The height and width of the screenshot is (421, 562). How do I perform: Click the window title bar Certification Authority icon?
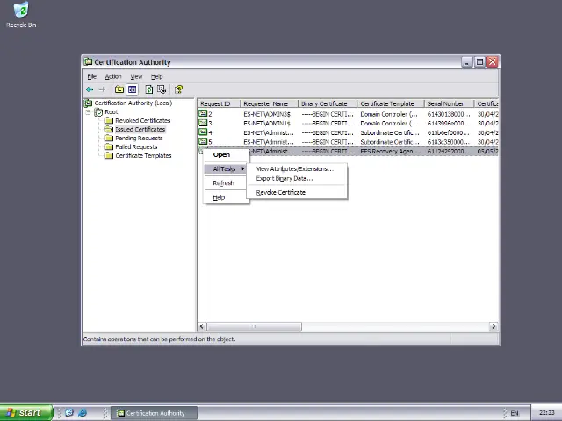88,62
